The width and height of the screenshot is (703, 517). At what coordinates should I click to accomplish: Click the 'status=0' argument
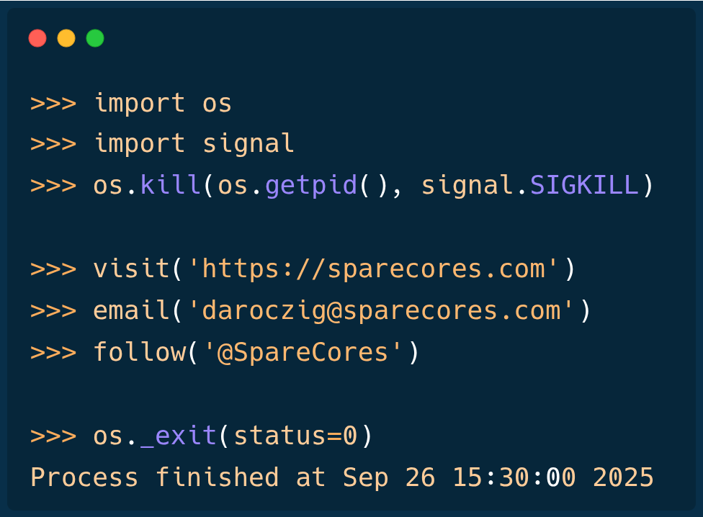[x=295, y=436]
